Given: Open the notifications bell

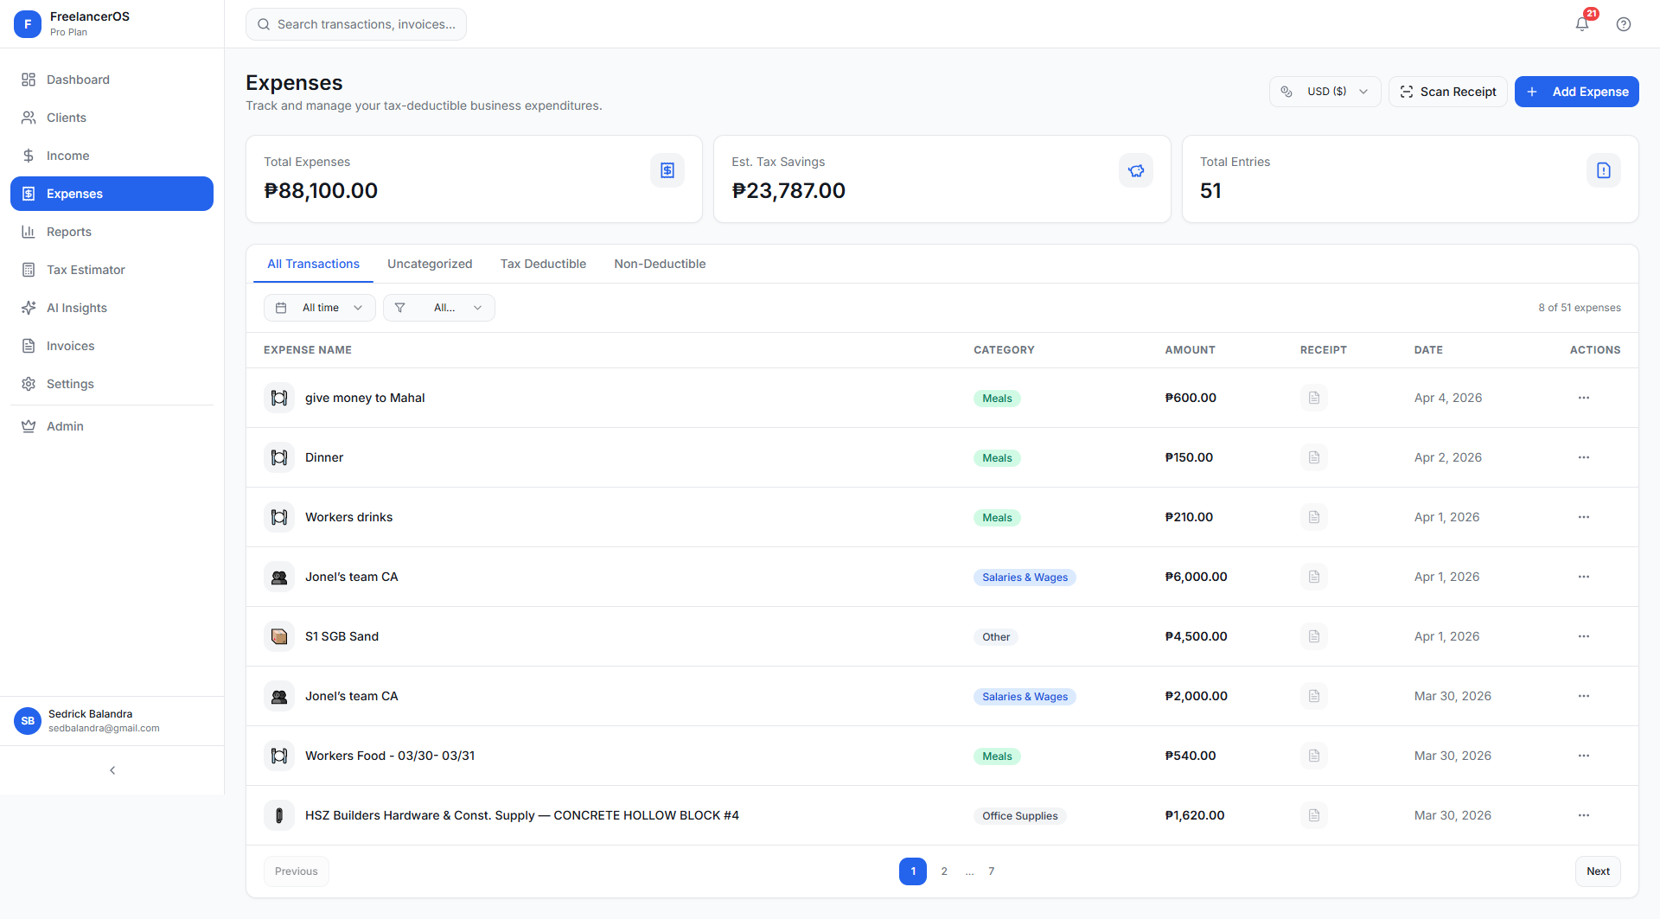Looking at the screenshot, I should coord(1582,24).
